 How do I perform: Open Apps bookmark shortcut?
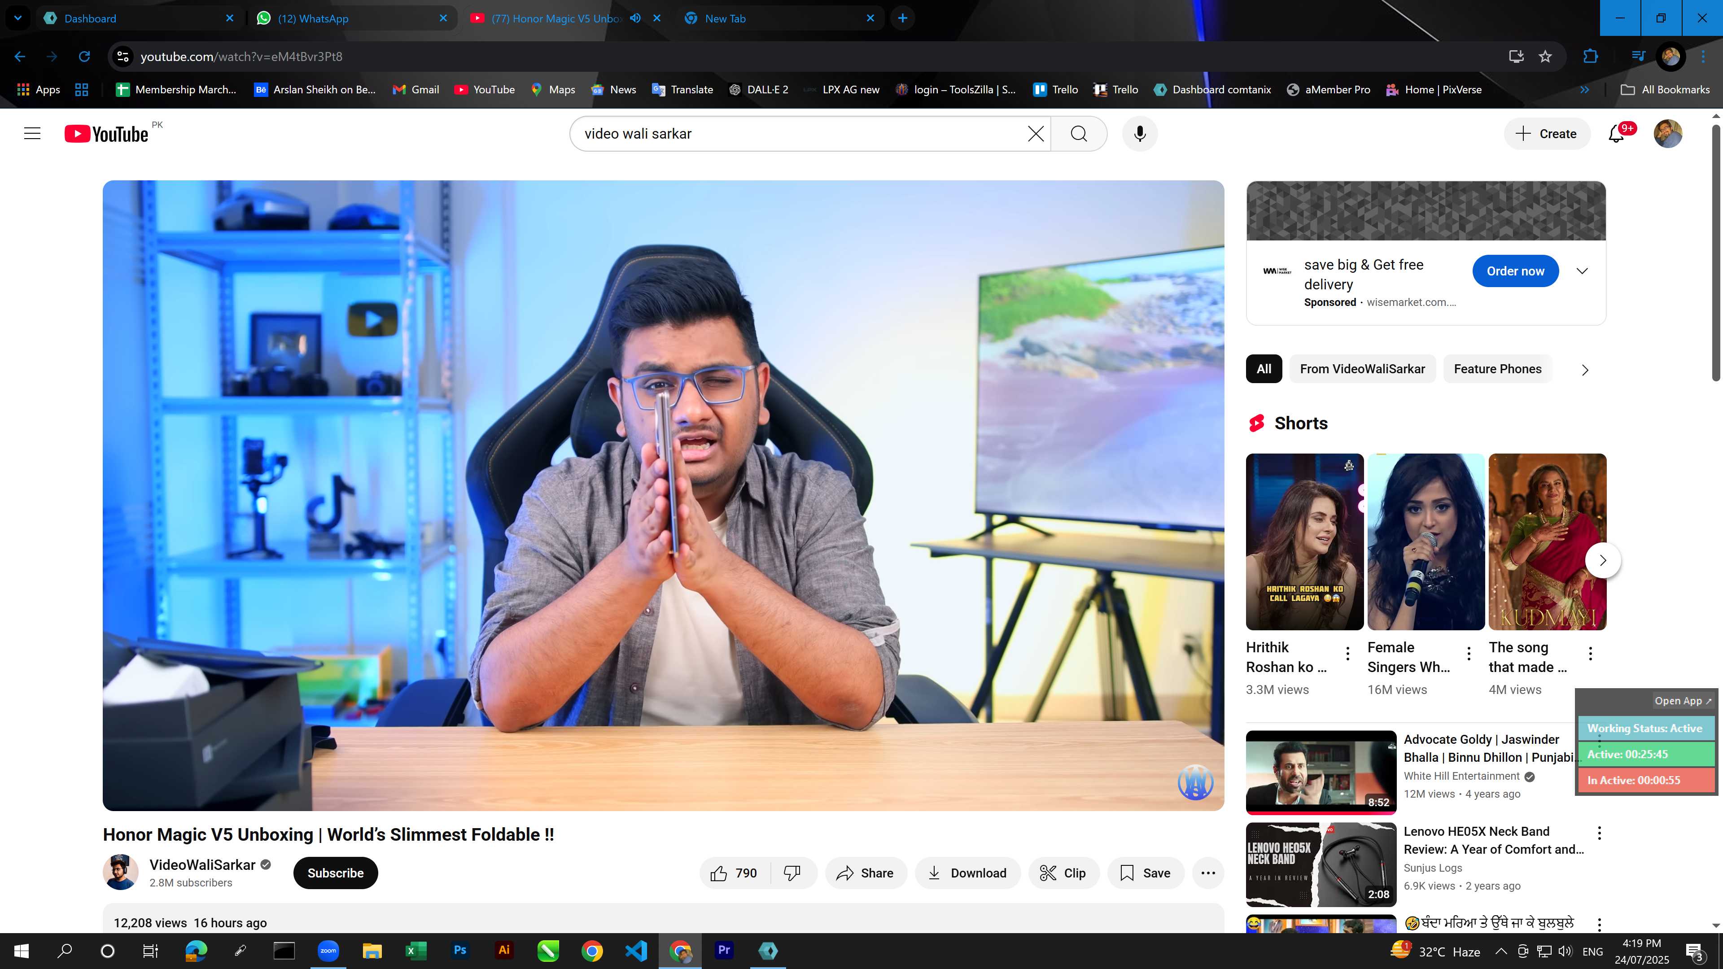point(38,90)
